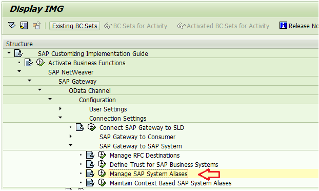319x191 pixels.
Task: Execute the Activate Business Functions activity clock icon
Action: 41,63
